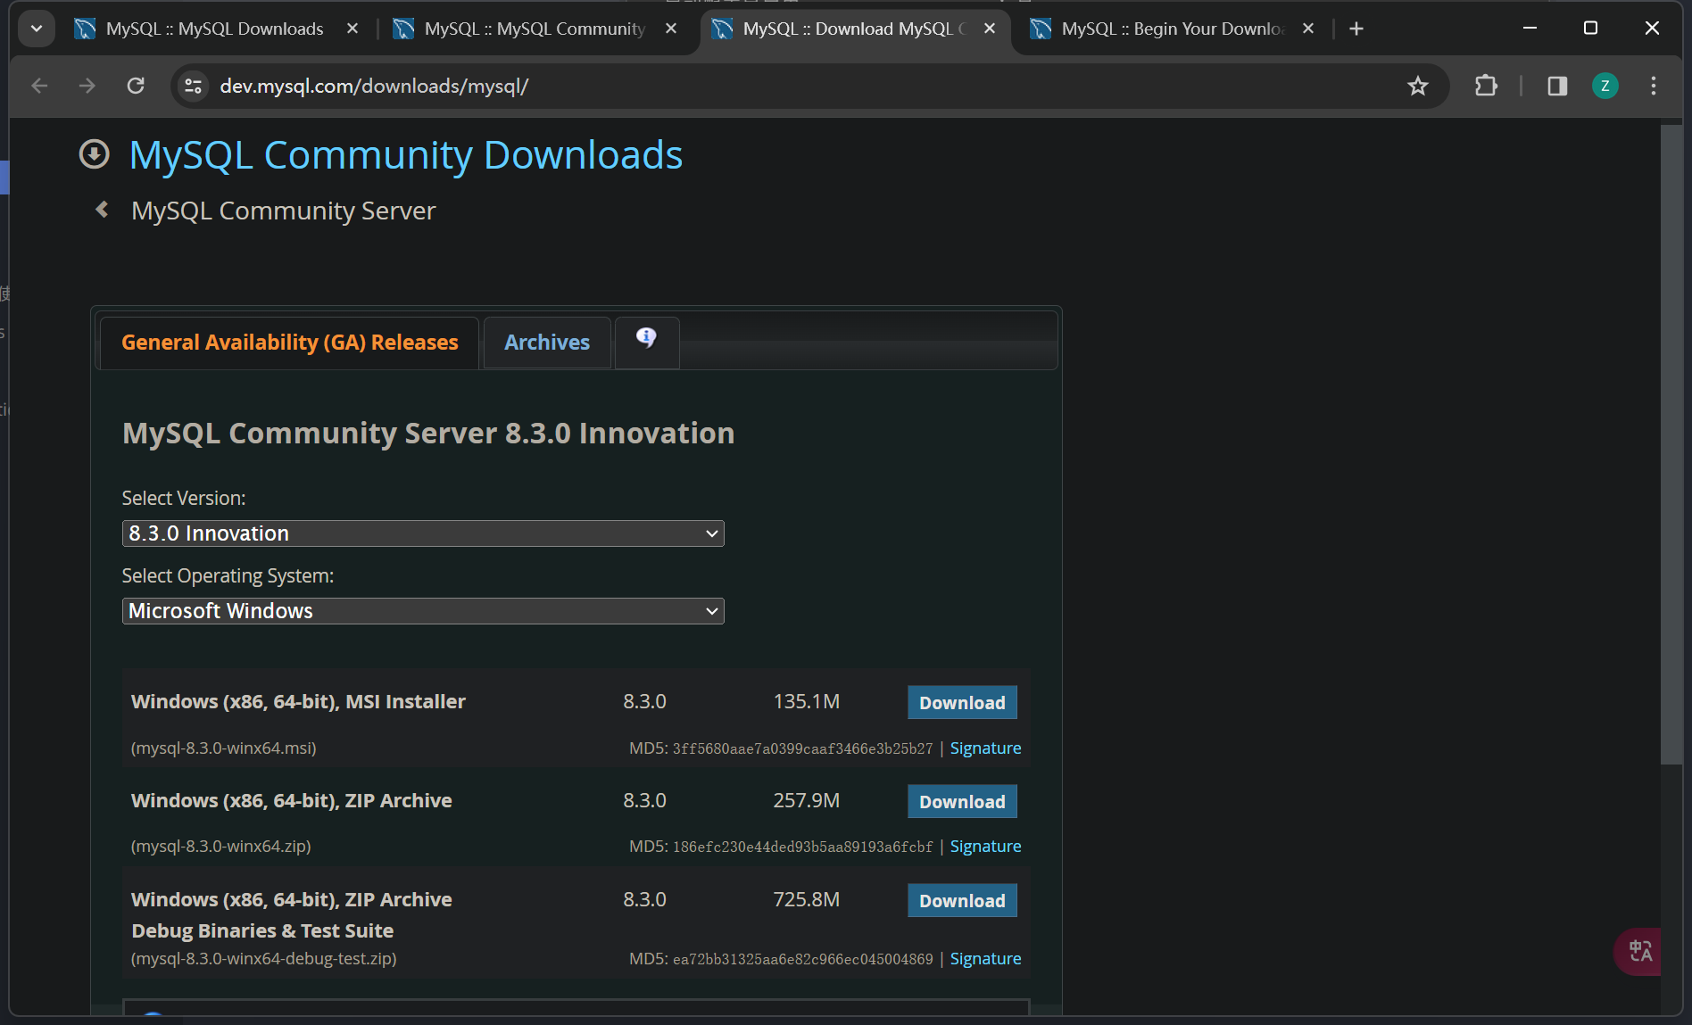Maximize the browser window
The height and width of the screenshot is (1025, 1692).
click(1590, 29)
